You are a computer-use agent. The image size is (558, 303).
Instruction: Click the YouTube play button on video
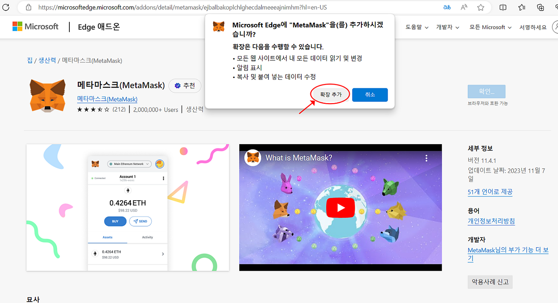click(340, 208)
